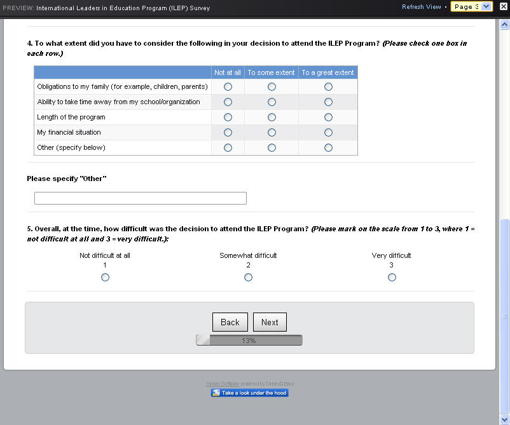This screenshot has height=425, width=510.
Task: Select 'To some extent' for Other row
Action: [x=272, y=148]
